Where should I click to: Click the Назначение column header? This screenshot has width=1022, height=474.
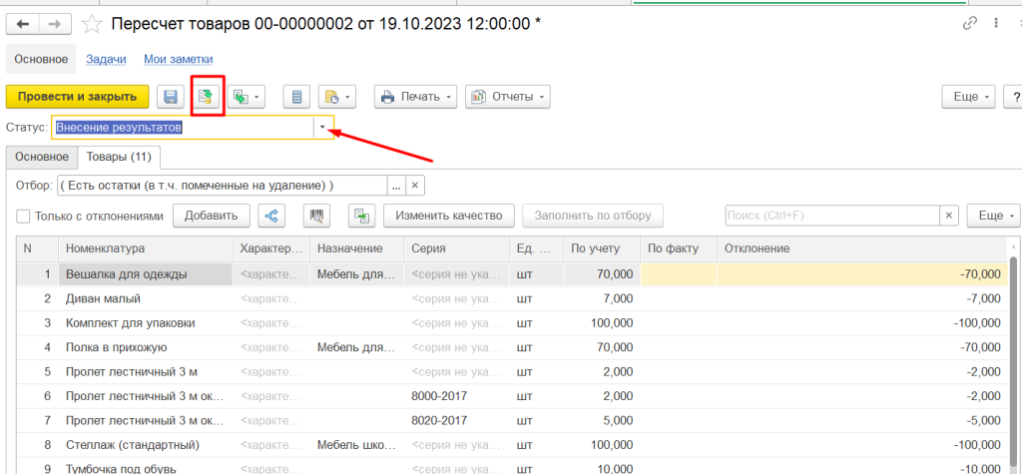356,248
